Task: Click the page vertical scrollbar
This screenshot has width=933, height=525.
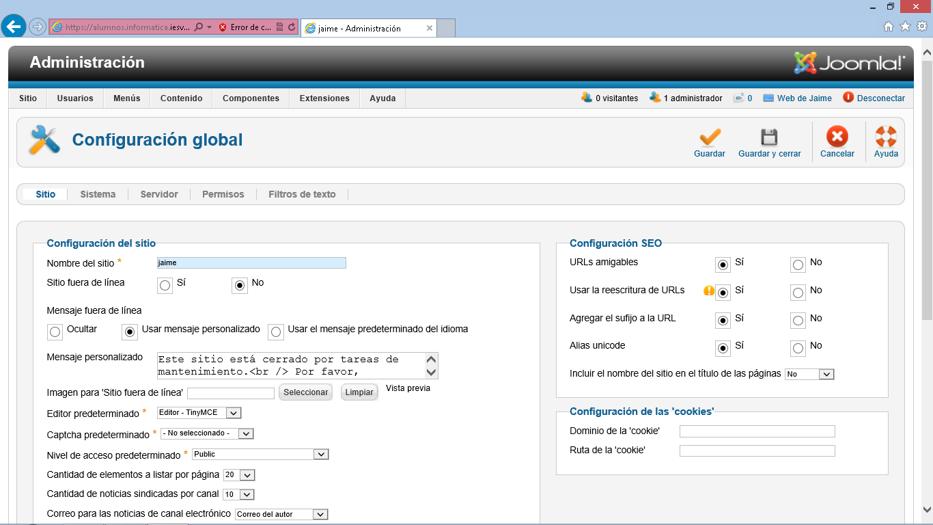Action: click(x=927, y=205)
